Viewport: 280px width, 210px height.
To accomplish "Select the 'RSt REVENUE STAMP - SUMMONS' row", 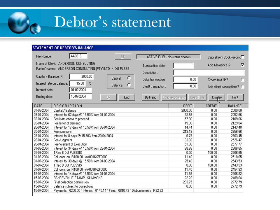I will pyautogui.click(x=138, y=178).
